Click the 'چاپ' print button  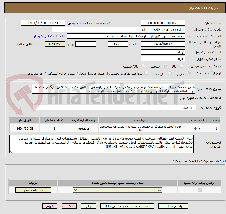tap(88, 206)
